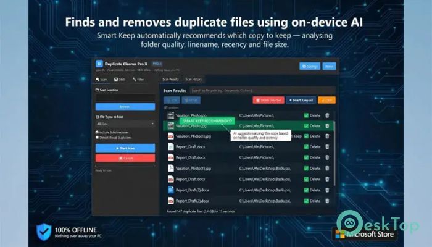Switch to the Filter tab in sidebar
The width and height of the screenshot is (432, 247).
click(138, 80)
